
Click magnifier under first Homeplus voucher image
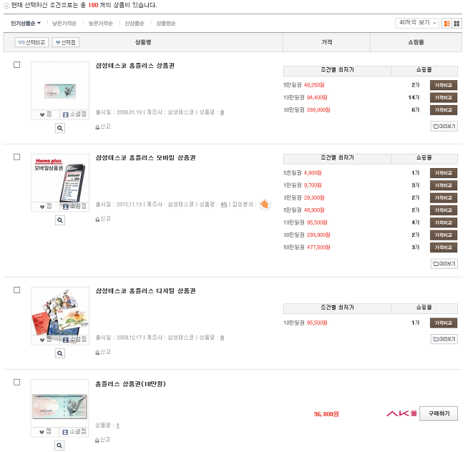(60, 128)
